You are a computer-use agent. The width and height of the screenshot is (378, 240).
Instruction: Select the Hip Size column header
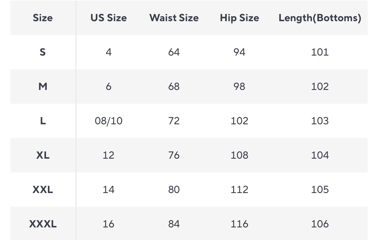pos(239,18)
